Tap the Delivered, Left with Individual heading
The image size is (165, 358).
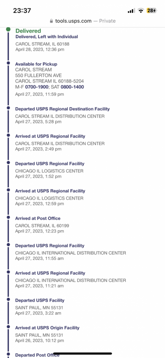pyautogui.click(x=47, y=36)
